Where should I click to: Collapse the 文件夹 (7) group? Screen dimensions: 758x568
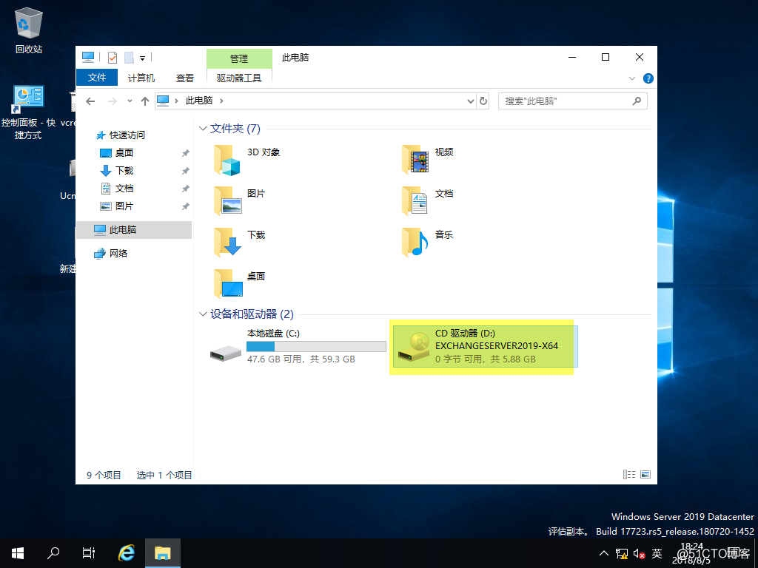tap(203, 129)
